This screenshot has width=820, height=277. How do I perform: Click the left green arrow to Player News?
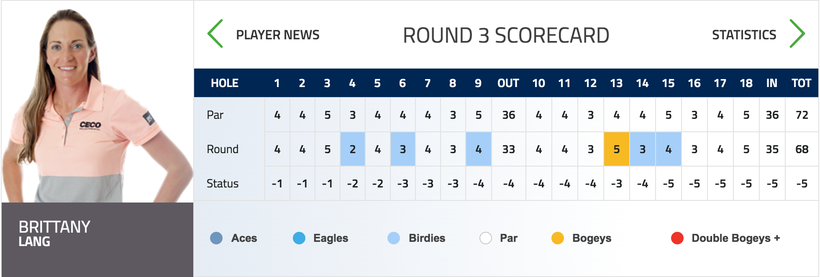coord(215,33)
